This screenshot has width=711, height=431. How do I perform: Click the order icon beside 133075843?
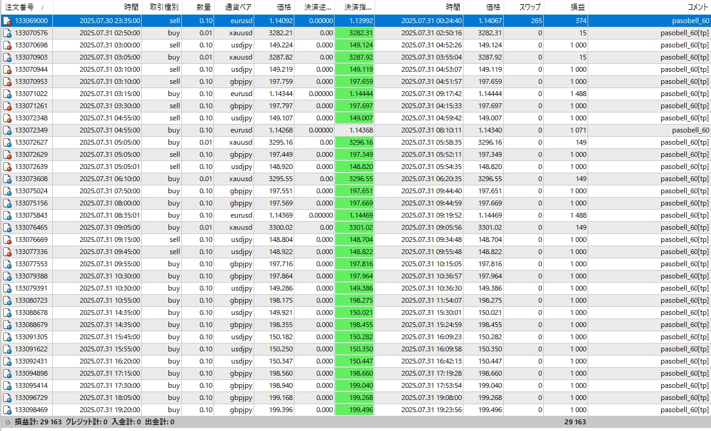pyautogui.click(x=7, y=215)
